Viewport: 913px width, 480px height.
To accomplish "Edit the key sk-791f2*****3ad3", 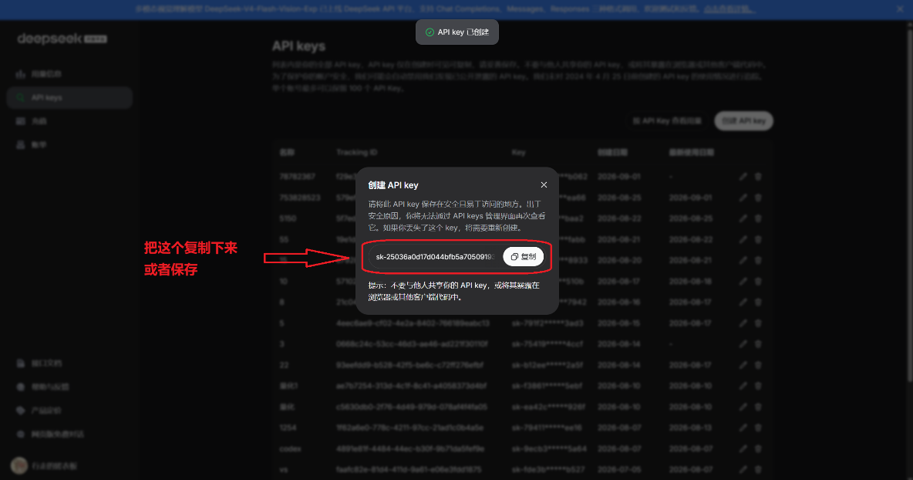I will [x=743, y=323].
